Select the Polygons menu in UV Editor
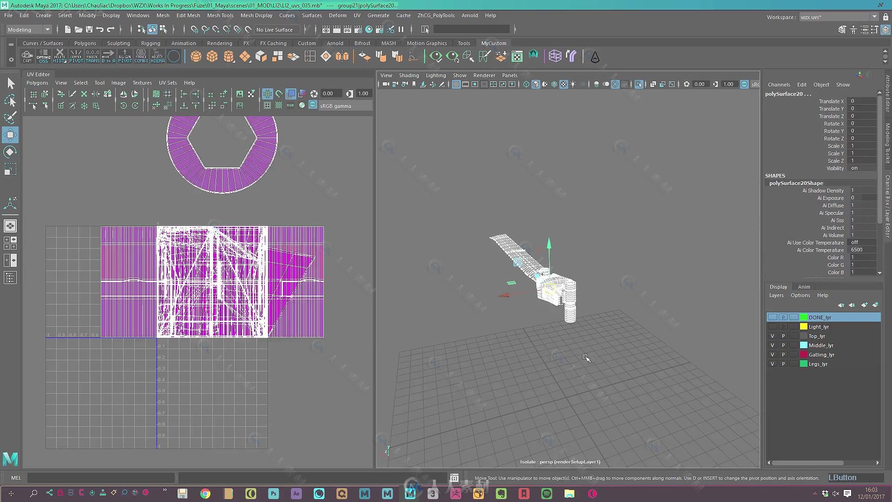Viewport: 892px width, 502px height. (37, 83)
